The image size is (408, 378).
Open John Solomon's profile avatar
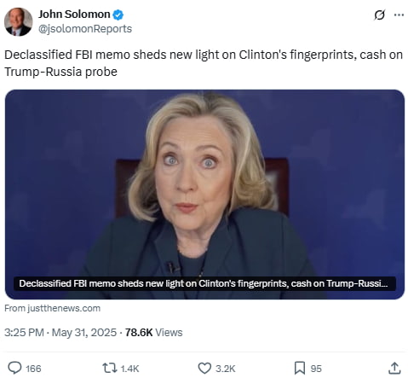[18, 22]
